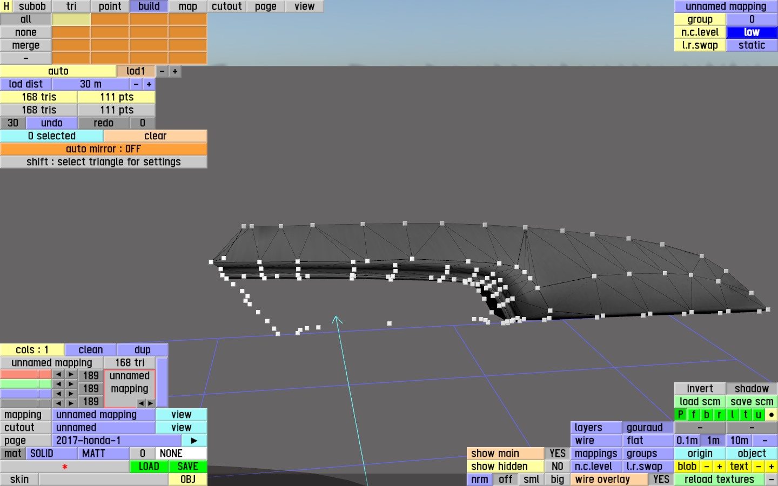Adjust the red colour slider
The width and height of the screenshot is (778, 486).
(x=26, y=374)
